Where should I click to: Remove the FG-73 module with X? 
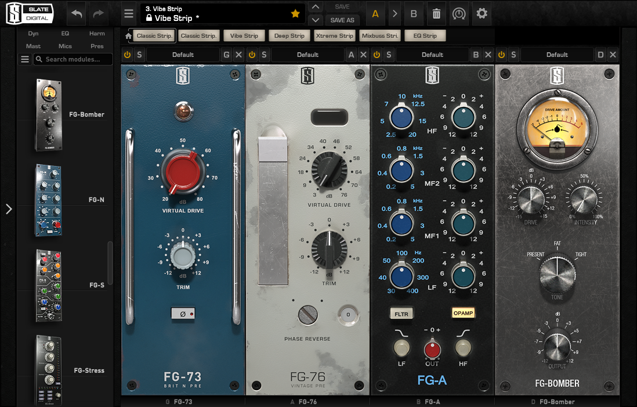(239, 55)
